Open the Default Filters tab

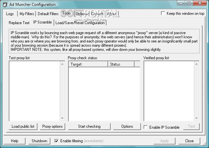[48, 14]
